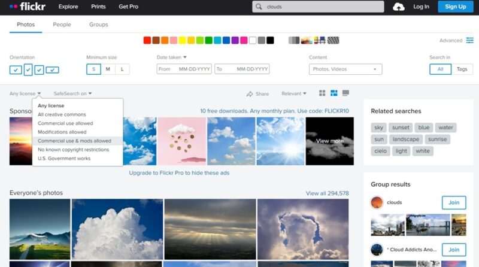Click the cloud upload icon
This screenshot has width=479, height=267.
[x=398, y=7]
